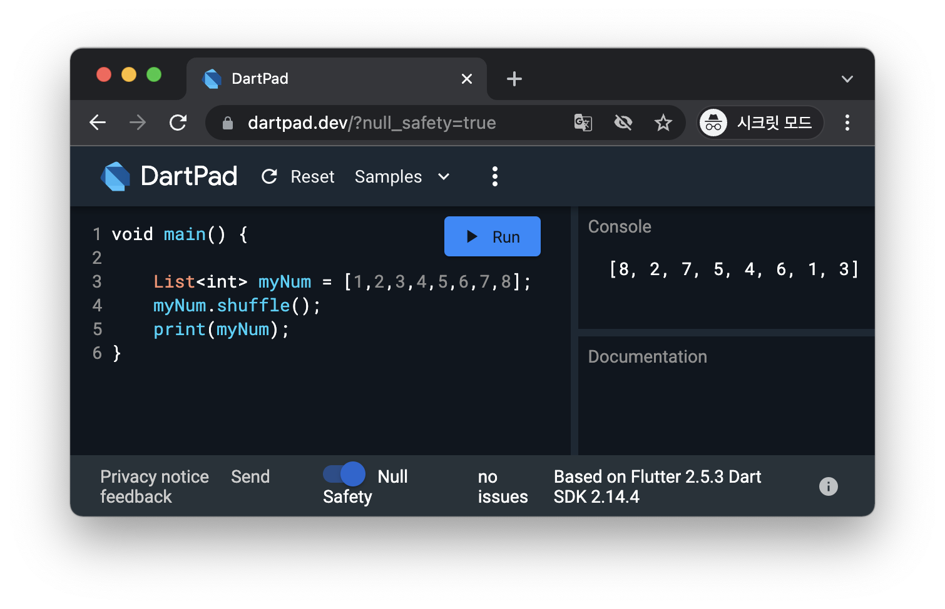Click the browser forward arrow
The width and height of the screenshot is (945, 609).
coord(137,123)
